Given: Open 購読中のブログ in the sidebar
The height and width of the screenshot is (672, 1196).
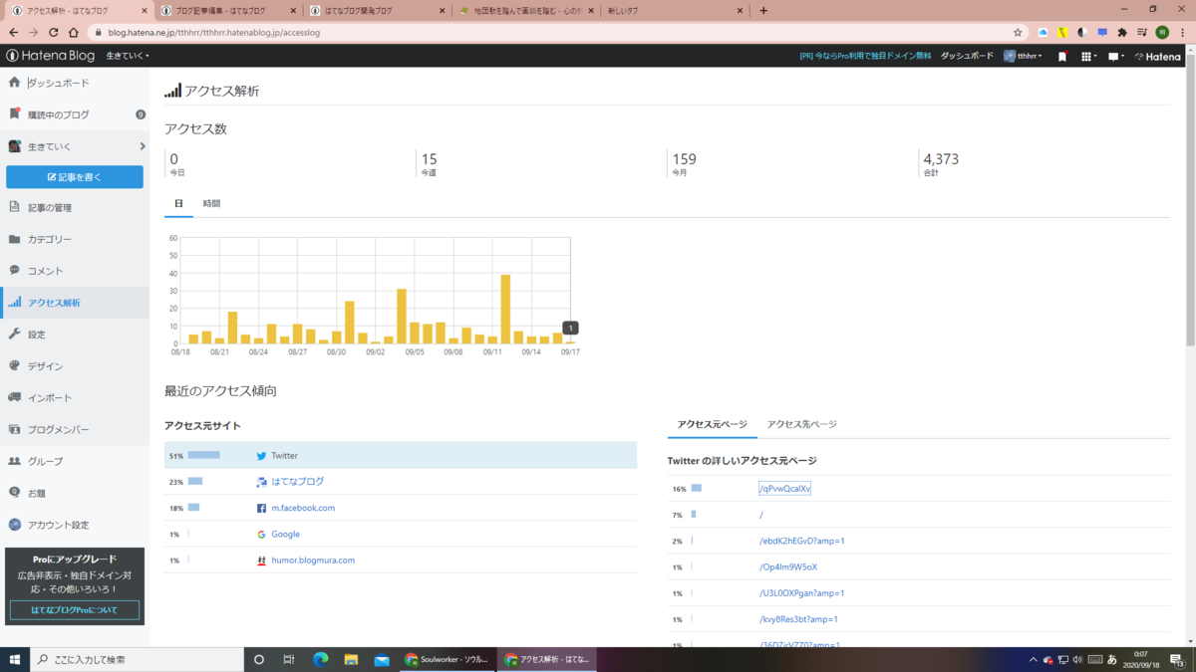Looking at the screenshot, I should coord(58,114).
